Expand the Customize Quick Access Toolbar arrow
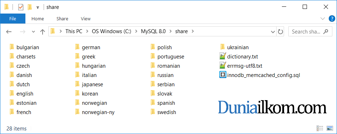 (38, 7)
